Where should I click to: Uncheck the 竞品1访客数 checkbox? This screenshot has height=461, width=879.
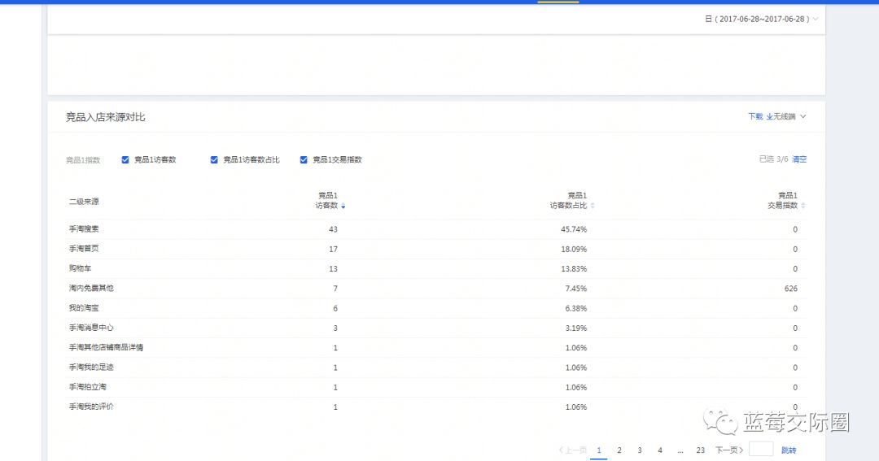point(125,159)
